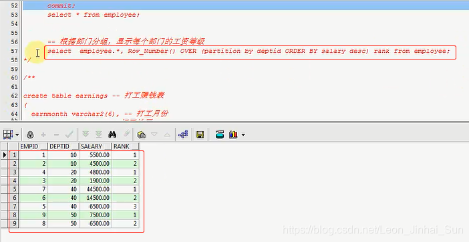This screenshot has height=242, width=469.
Task: Click the Row_Number() select statement on line 57
Action: (x=249, y=51)
